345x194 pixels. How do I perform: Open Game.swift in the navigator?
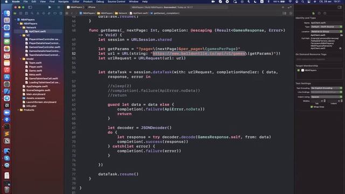[35, 71]
